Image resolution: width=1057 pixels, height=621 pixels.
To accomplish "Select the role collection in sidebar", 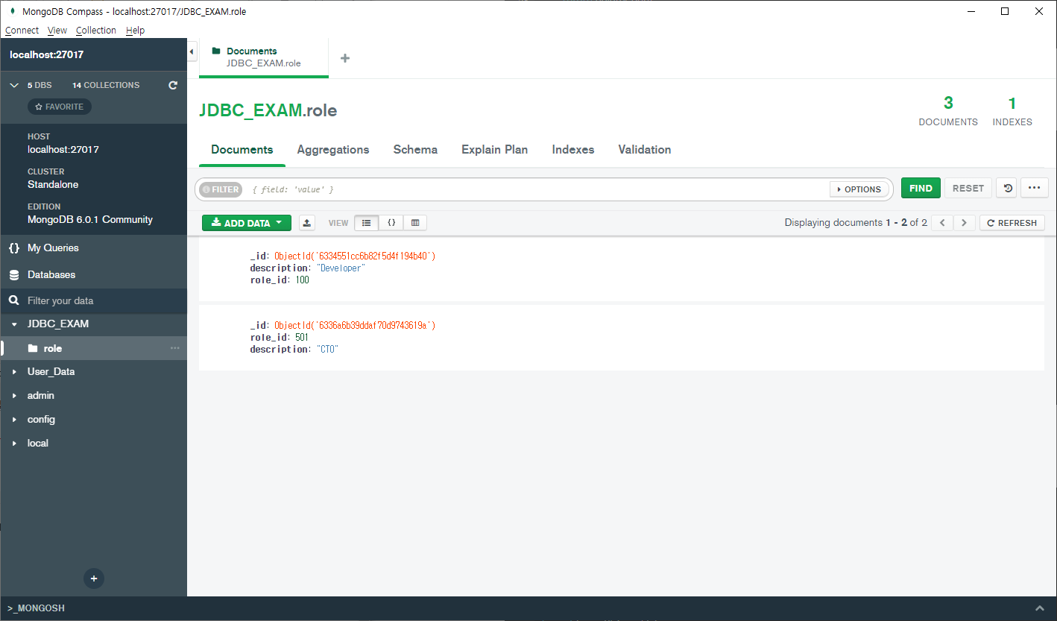I will (x=93, y=348).
